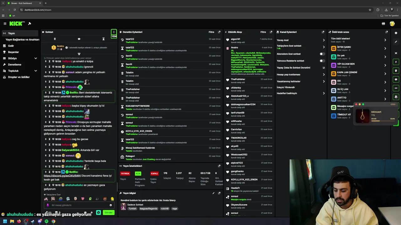Open Chrome from the Windows taskbar
401x225 pixels.
click(53, 221)
